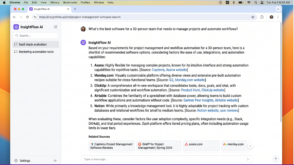Open the Product Hunt, ClickUp website link
Image resolution: width=294 pixels, height=165 pixels.
[x=203, y=90]
